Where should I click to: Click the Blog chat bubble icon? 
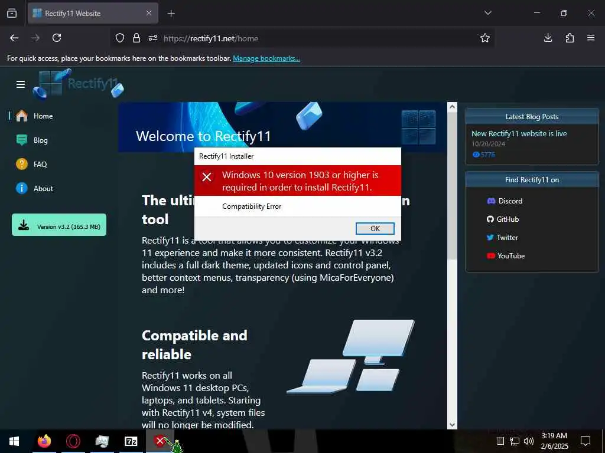(22, 140)
